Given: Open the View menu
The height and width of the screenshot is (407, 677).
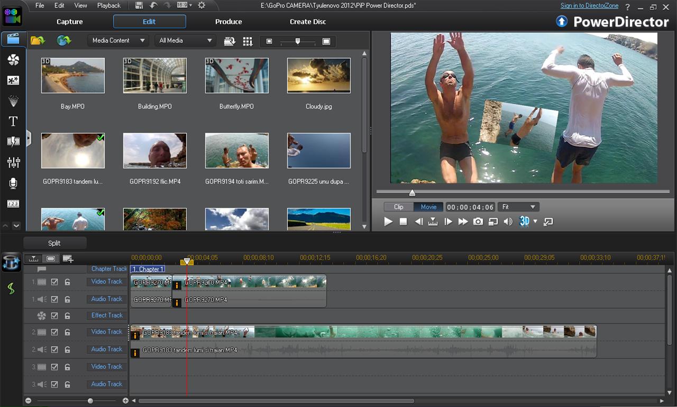Looking at the screenshot, I should (81, 6).
